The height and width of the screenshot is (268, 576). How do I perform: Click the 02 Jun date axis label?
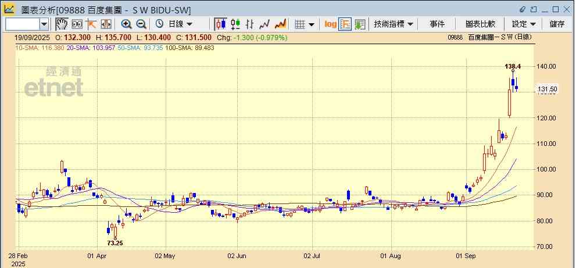[237, 256]
